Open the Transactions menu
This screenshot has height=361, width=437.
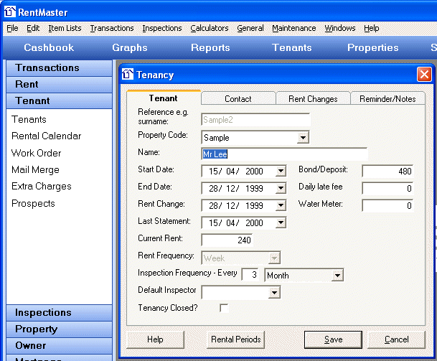point(112,28)
